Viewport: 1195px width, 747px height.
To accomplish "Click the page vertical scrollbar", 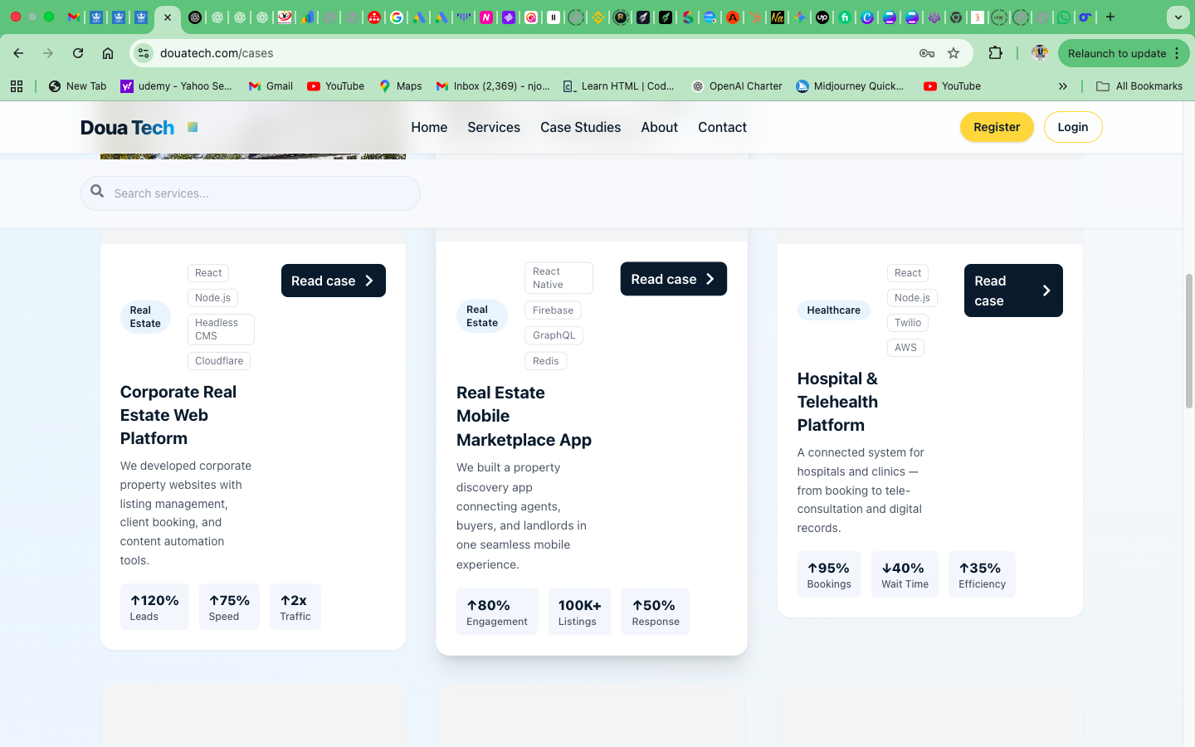I will 1188,340.
